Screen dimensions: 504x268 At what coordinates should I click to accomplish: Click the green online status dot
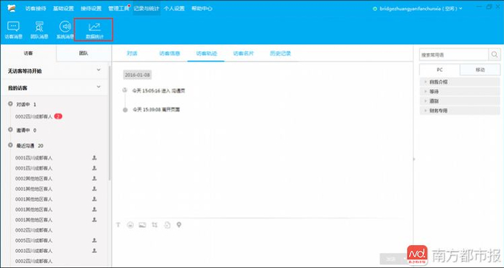pyautogui.click(x=375, y=9)
